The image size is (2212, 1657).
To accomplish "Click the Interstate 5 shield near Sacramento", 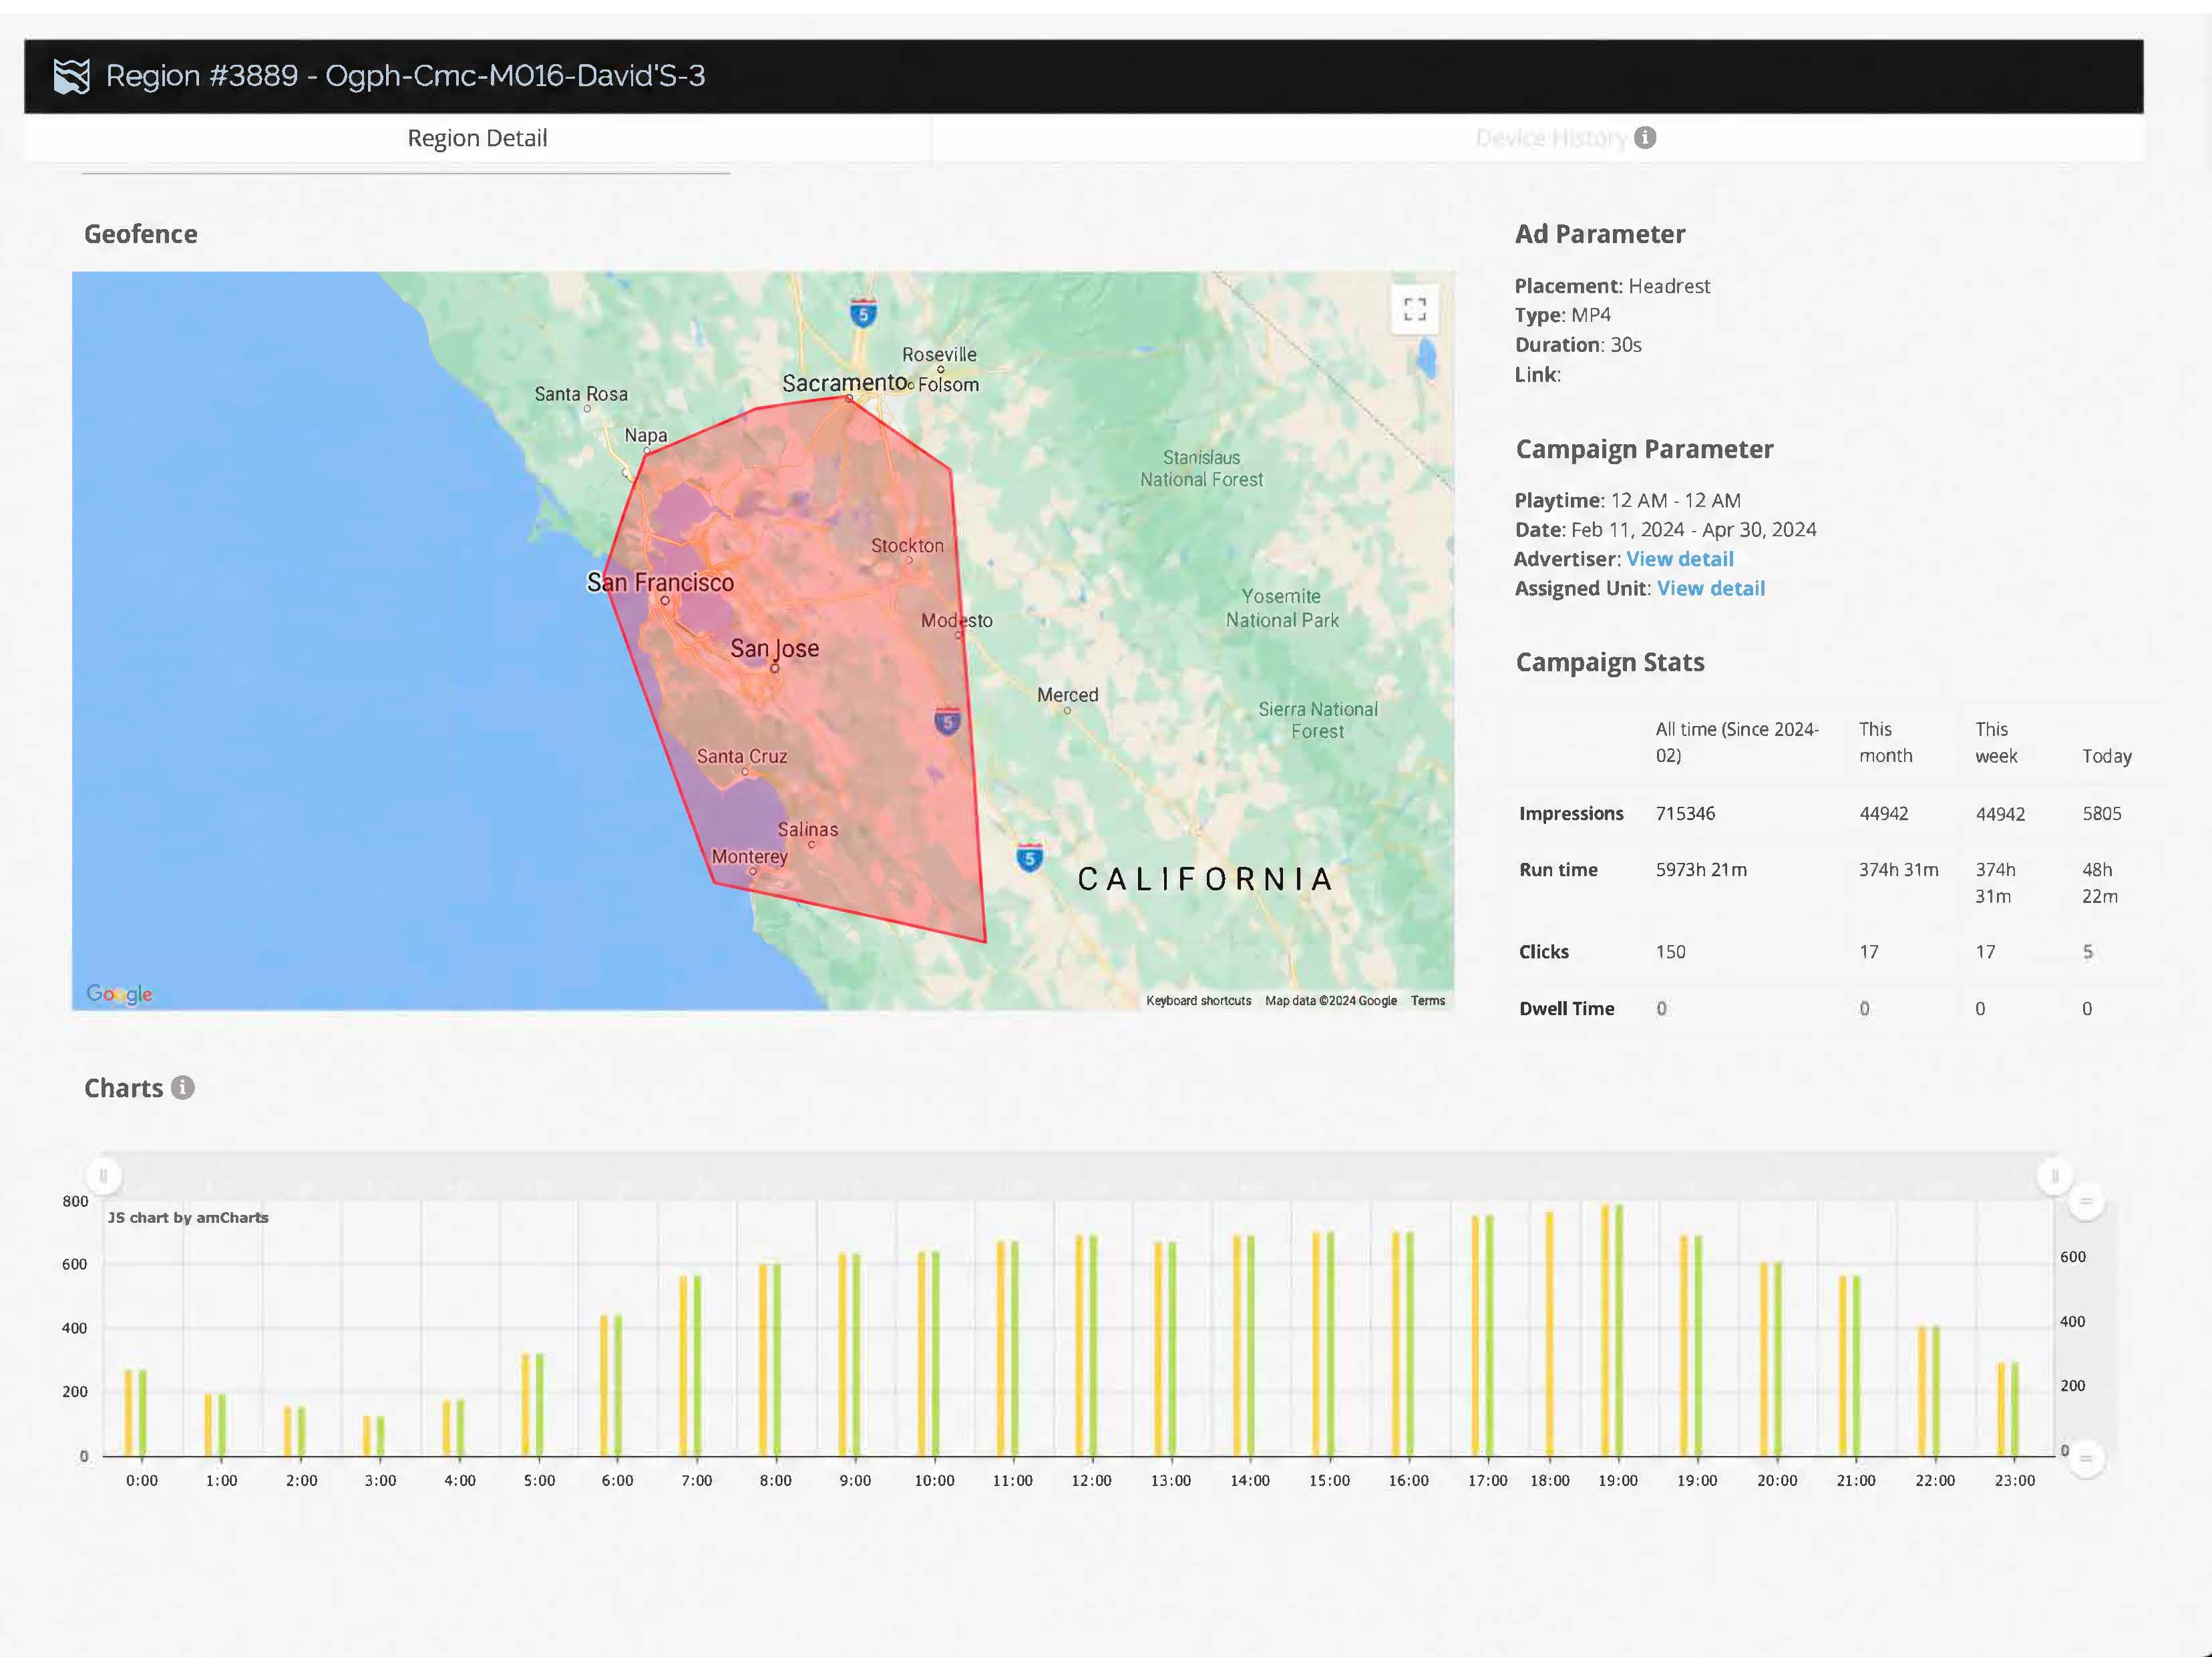I will click(863, 313).
